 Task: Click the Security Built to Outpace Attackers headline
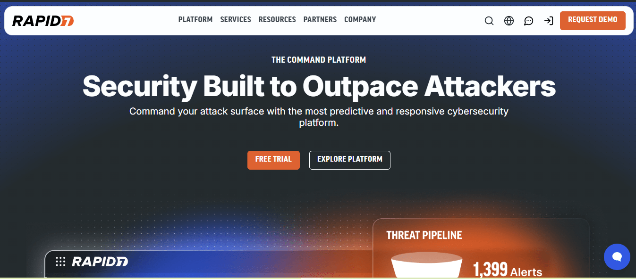coord(319,86)
